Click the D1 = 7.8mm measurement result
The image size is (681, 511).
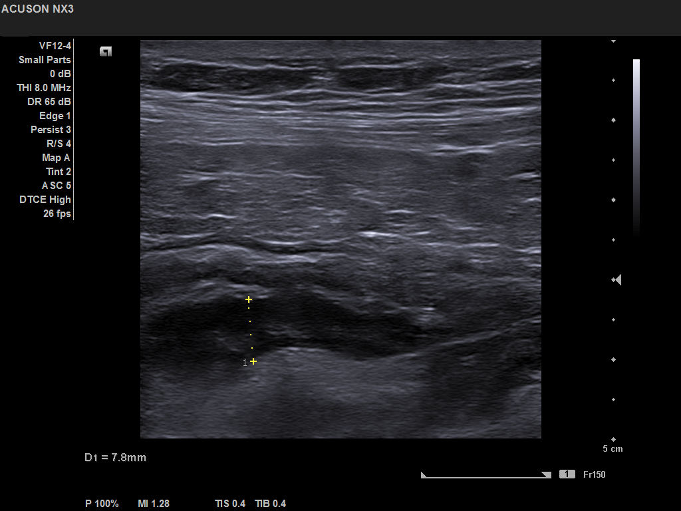point(115,457)
